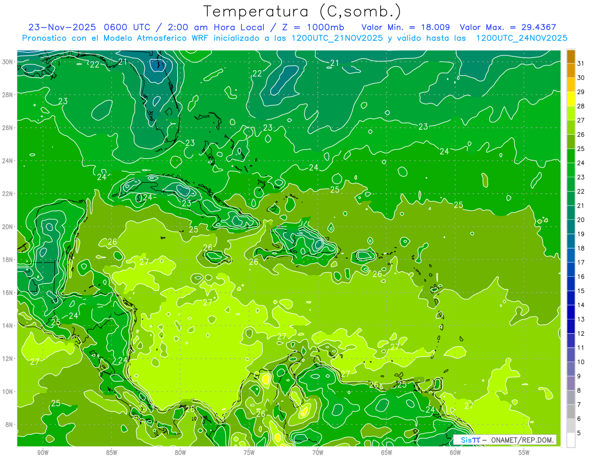Click the '9' label on the color scale
The width and height of the screenshot is (594, 459).
[x=579, y=376]
